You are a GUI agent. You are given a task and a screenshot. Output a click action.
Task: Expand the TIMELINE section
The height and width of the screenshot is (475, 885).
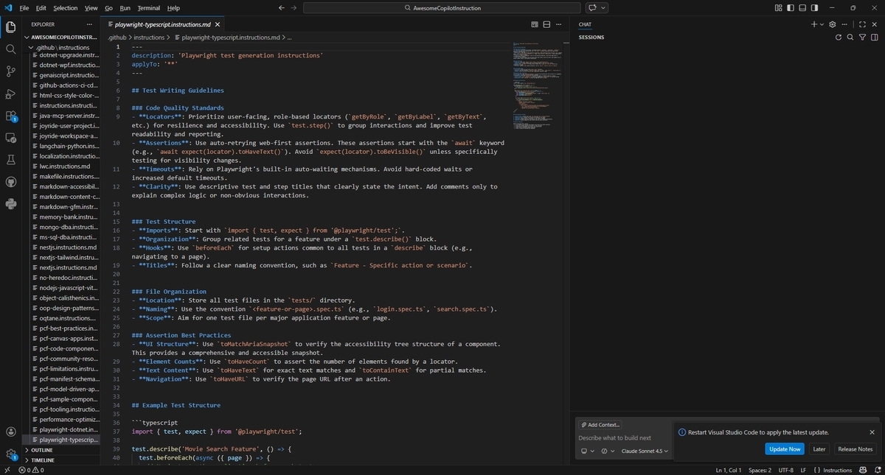61,460
